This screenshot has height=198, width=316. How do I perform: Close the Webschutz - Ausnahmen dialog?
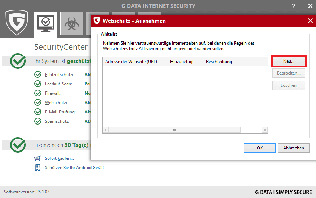click(x=310, y=21)
